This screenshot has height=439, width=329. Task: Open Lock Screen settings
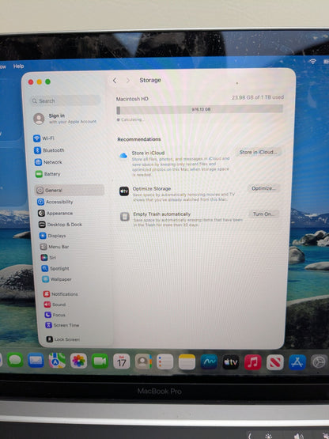click(63, 339)
